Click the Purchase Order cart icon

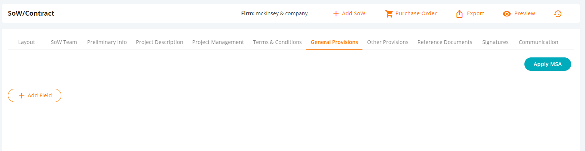(389, 14)
